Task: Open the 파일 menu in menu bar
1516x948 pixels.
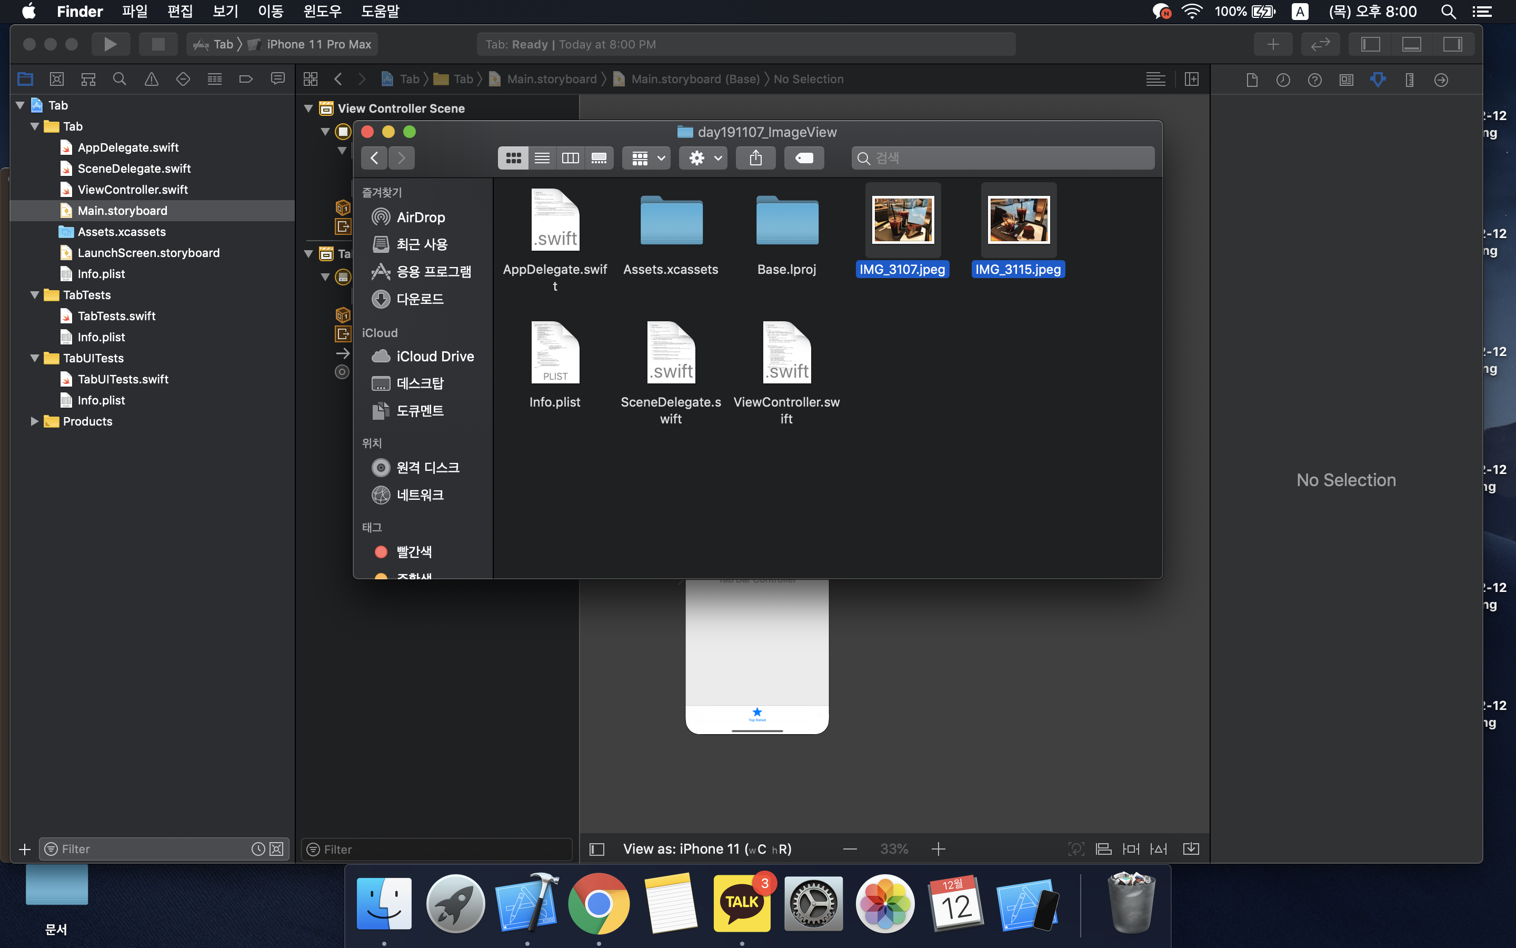Action: pos(134,11)
